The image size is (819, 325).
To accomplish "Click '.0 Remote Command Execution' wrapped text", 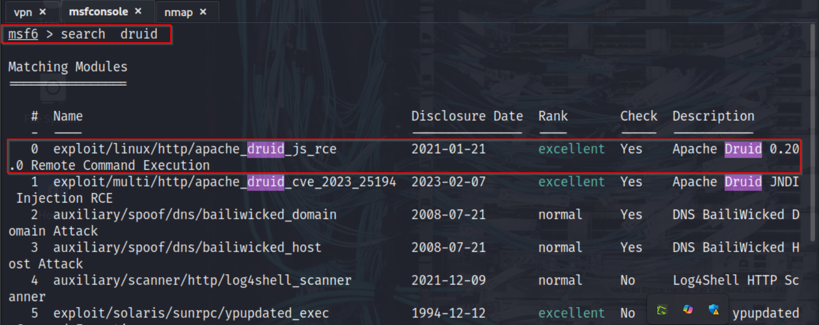I will click(x=109, y=165).
